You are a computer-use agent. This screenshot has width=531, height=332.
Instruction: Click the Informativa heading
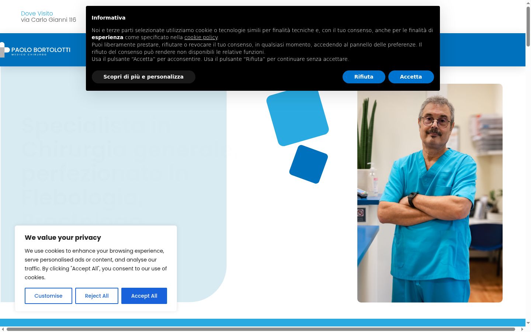(108, 18)
